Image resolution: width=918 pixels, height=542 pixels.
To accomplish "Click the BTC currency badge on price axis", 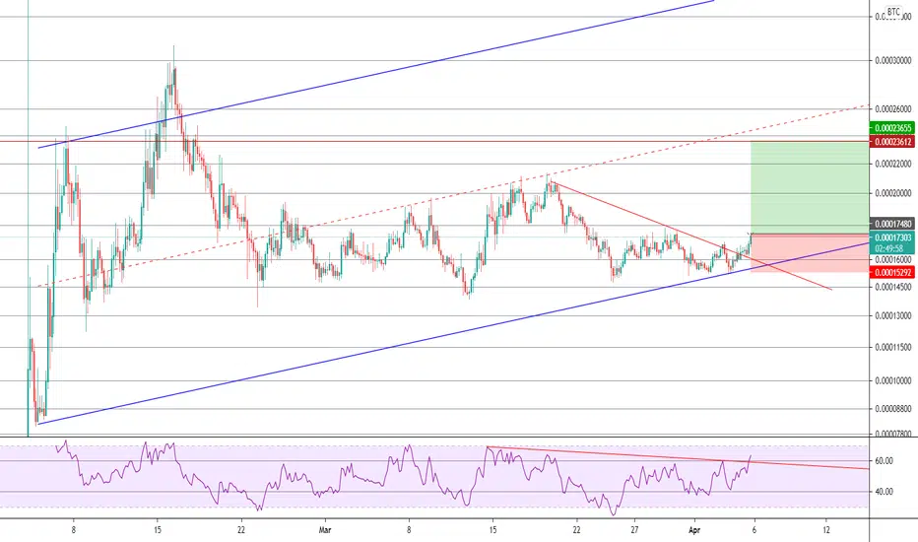I will click(x=893, y=12).
